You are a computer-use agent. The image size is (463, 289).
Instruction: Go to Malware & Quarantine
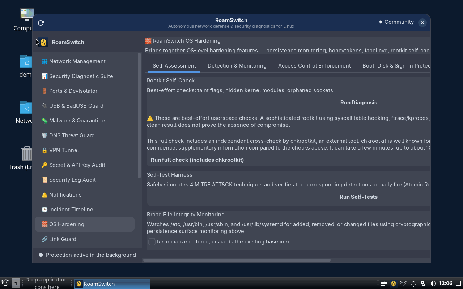(x=85, y=121)
